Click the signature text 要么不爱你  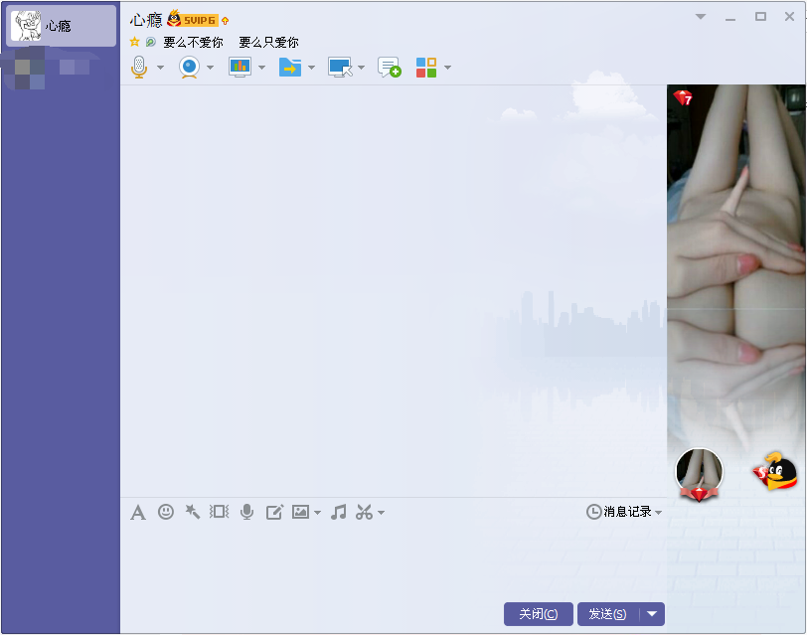click(194, 42)
